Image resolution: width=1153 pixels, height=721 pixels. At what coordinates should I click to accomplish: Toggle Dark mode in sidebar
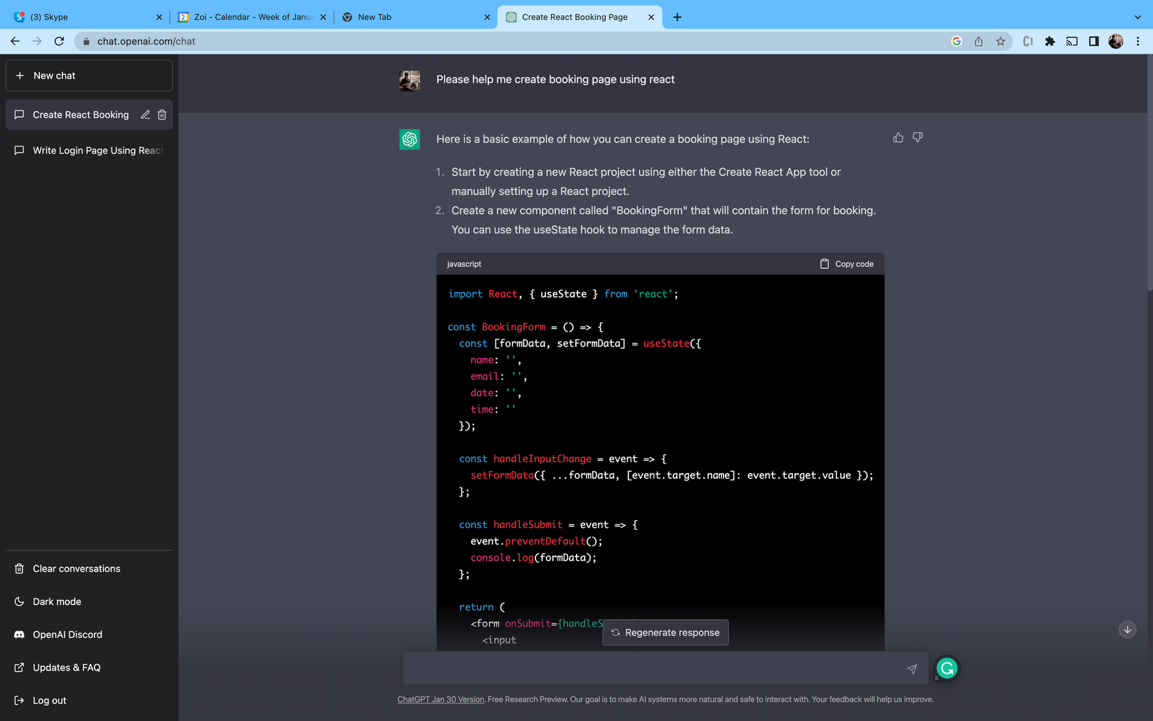56,602
